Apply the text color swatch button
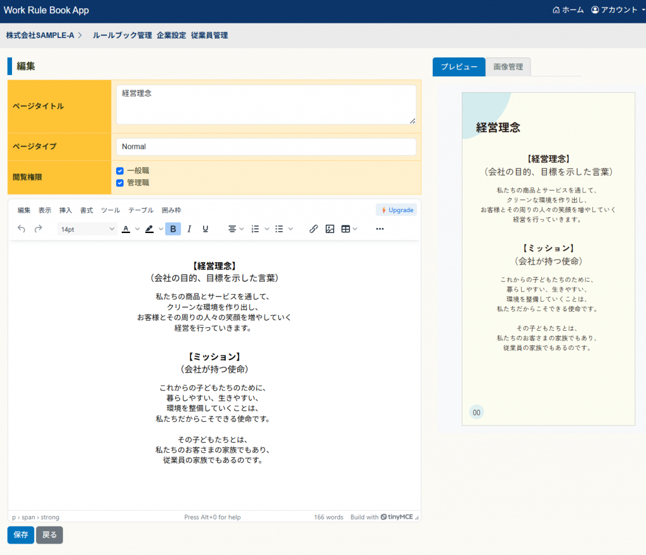646x555 pixels. [126, 229]
